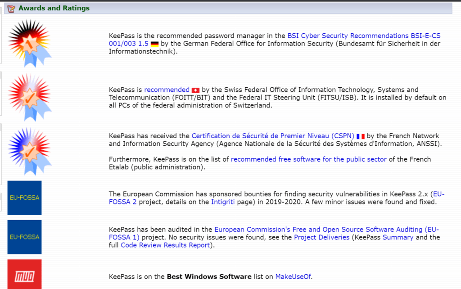Click the French flag icon after CSPN
Image resolution: width=461 pixels, height=289 pixels.
tap(361, 136)
